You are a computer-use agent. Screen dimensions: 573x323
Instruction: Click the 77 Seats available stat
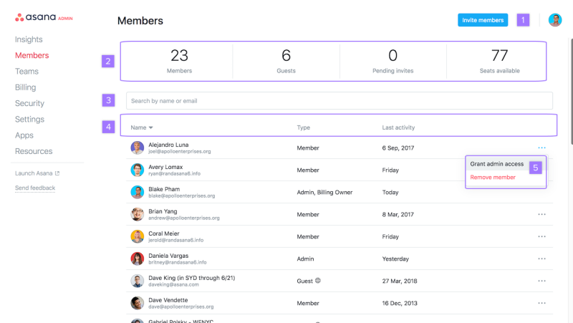coord(499,61)
